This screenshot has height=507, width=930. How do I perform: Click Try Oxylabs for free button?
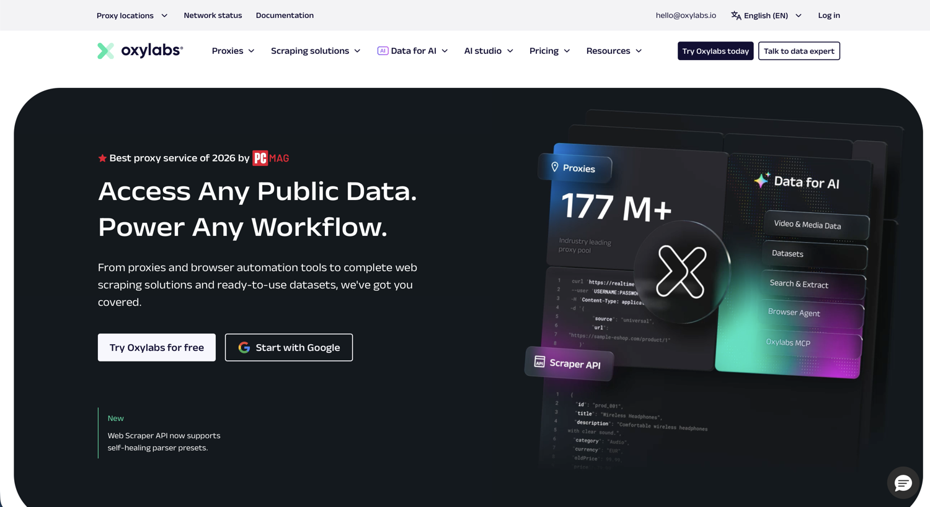tap(157, 347)
